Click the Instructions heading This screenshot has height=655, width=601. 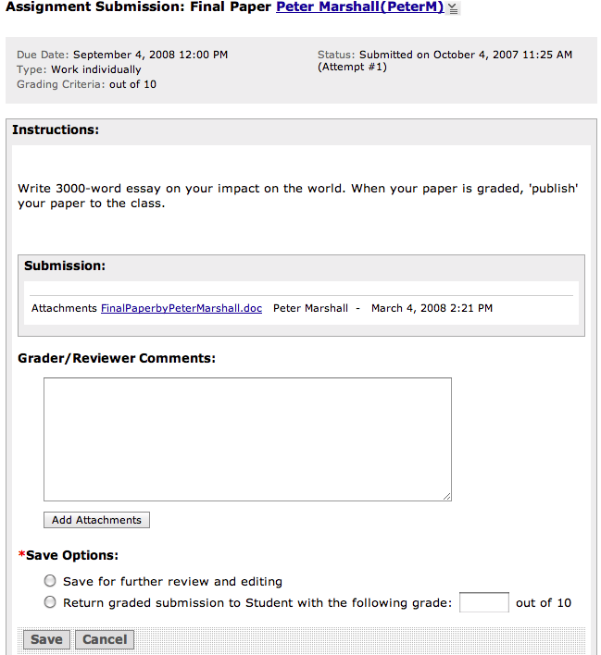click(x=56, y=130)
